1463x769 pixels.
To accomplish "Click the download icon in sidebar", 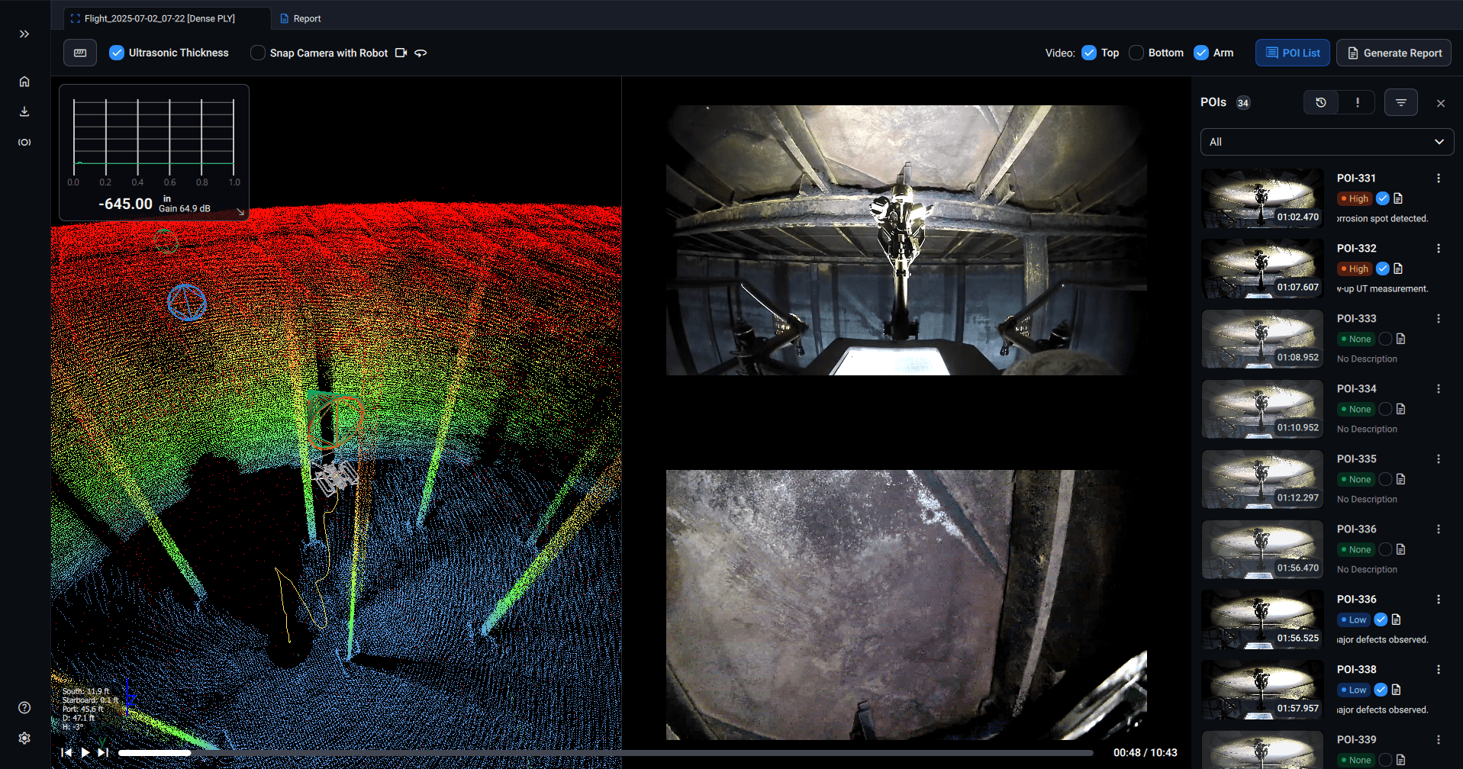I will point(24,111).
